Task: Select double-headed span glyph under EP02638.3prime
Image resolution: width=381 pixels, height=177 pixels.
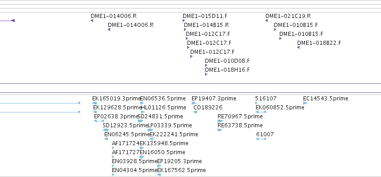Action: [x=99, y=121]
